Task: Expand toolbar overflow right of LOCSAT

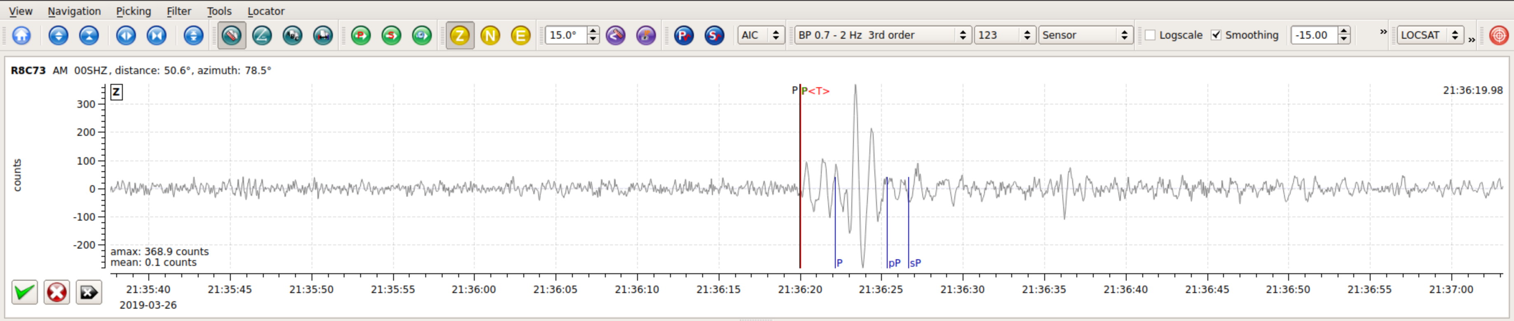Action: pyautogui.click(x=1471, y=40)
